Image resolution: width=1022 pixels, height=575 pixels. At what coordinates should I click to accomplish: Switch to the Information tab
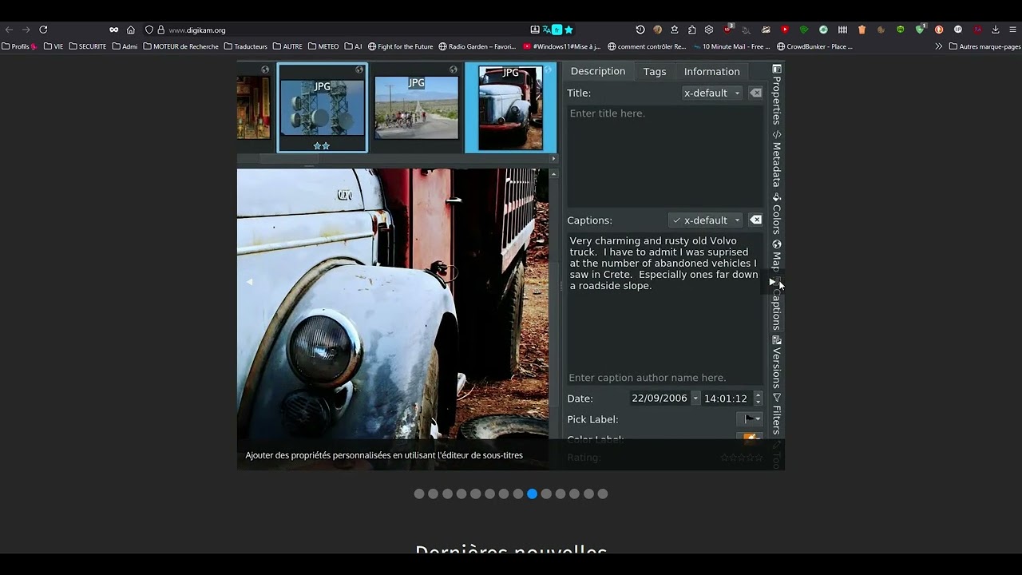(x=712, y=71)
